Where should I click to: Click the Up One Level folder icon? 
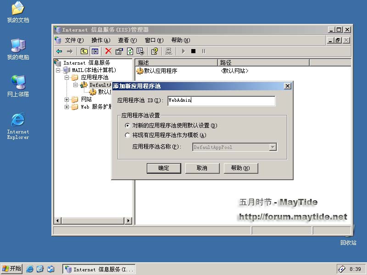(x=84, y=51)
